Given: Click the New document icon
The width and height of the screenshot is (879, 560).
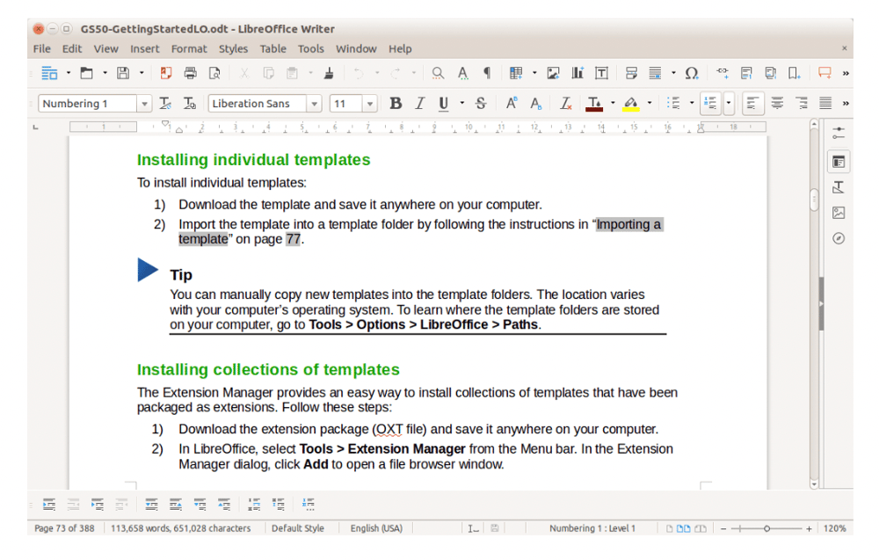Looking at the screenshot, I should click(x=49, y=73).
